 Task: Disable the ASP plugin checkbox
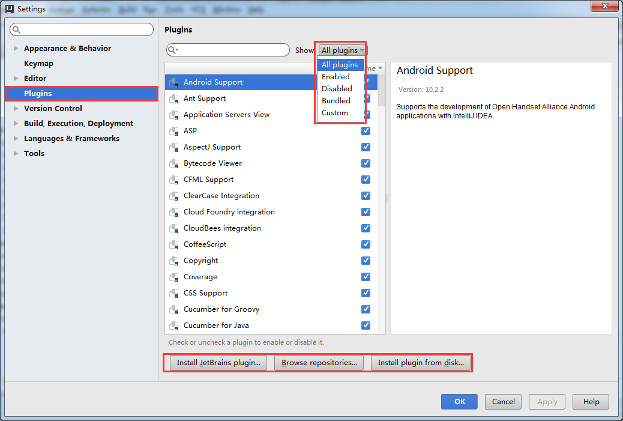point(366,131)
